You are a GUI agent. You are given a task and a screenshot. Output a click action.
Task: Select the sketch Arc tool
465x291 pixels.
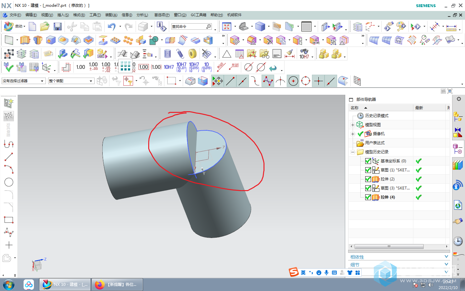tap(9, 169)
